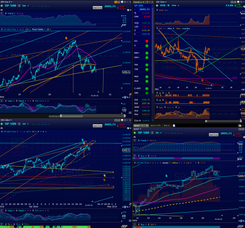
Task: Click the Real-Time button in the bottom-right chart
Action: coord(213,134)
